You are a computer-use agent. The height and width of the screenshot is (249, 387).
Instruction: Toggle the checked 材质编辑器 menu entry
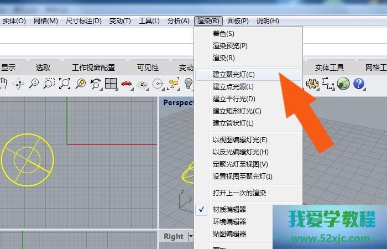(x=229, y=209)
